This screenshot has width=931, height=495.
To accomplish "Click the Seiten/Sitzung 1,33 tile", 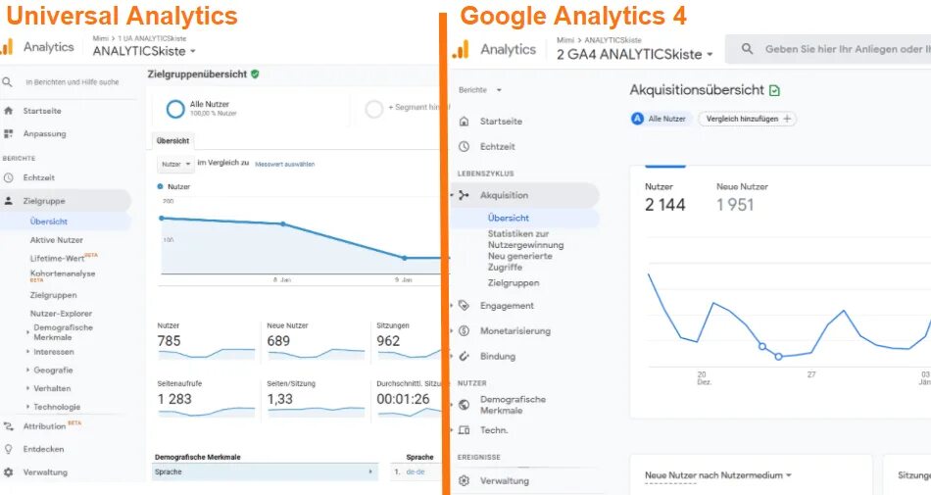I will (x=316, y=400).
